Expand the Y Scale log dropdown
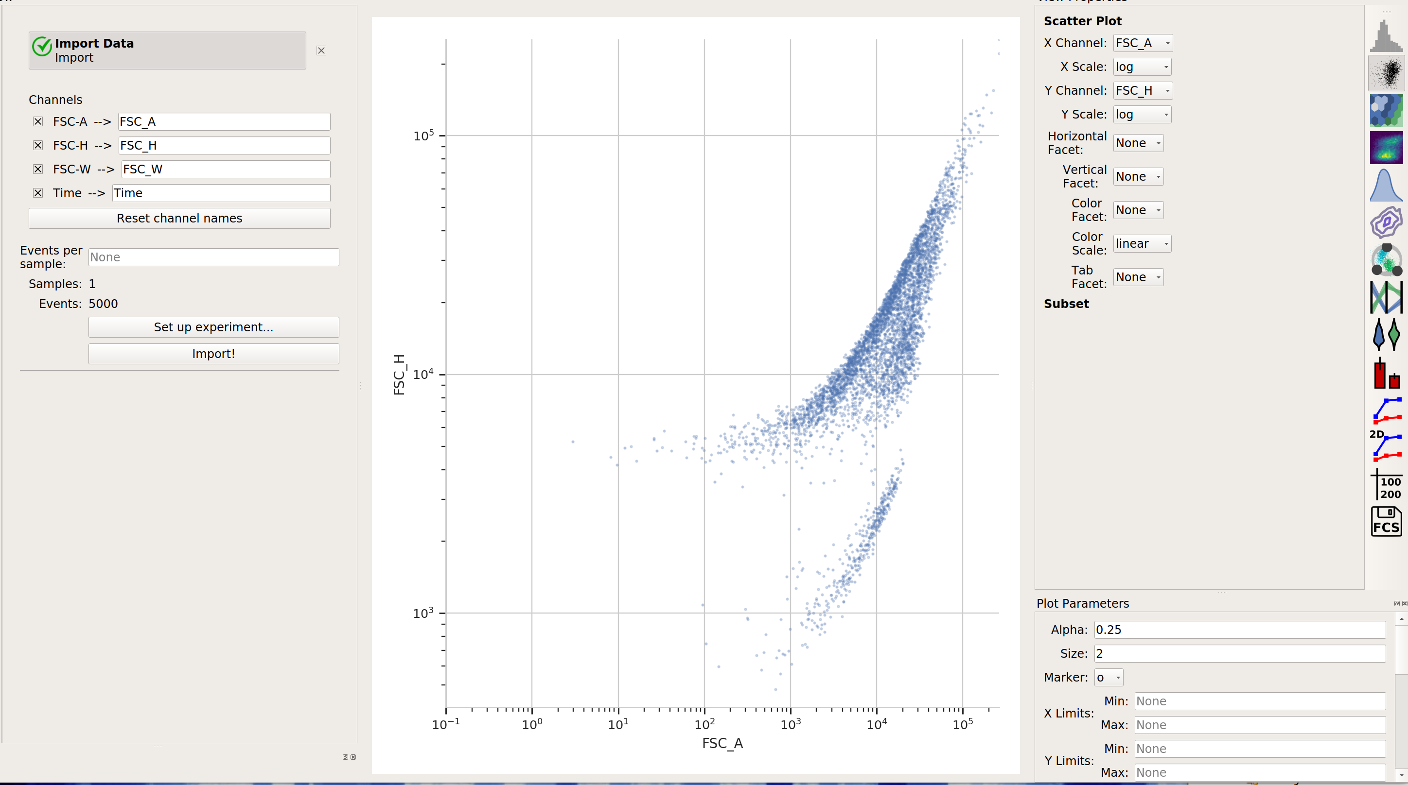 [x=1143, y=114]
